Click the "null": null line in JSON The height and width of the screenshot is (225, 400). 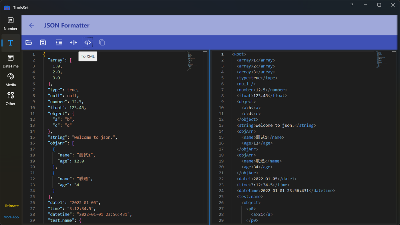point(63,96)
